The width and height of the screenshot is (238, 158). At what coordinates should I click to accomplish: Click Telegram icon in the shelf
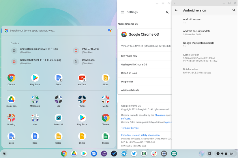pyautogui.click(x=124, y=154)
